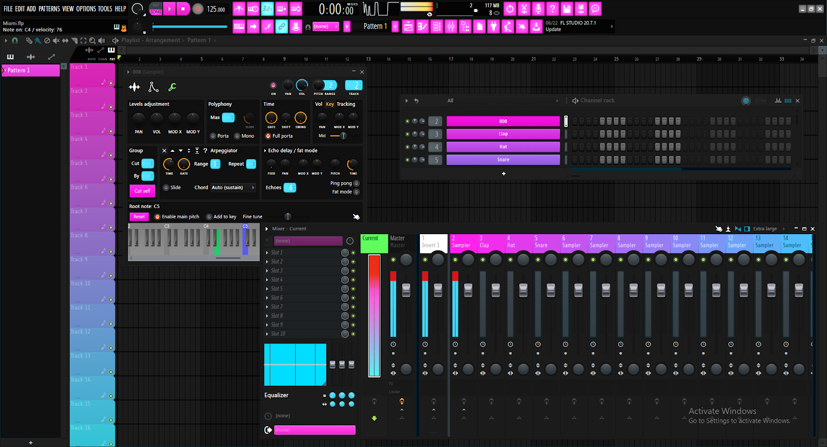Open the Playlist view icon in toolbar
This screenshot has width=827, height=447.
[x=408, y=27]
